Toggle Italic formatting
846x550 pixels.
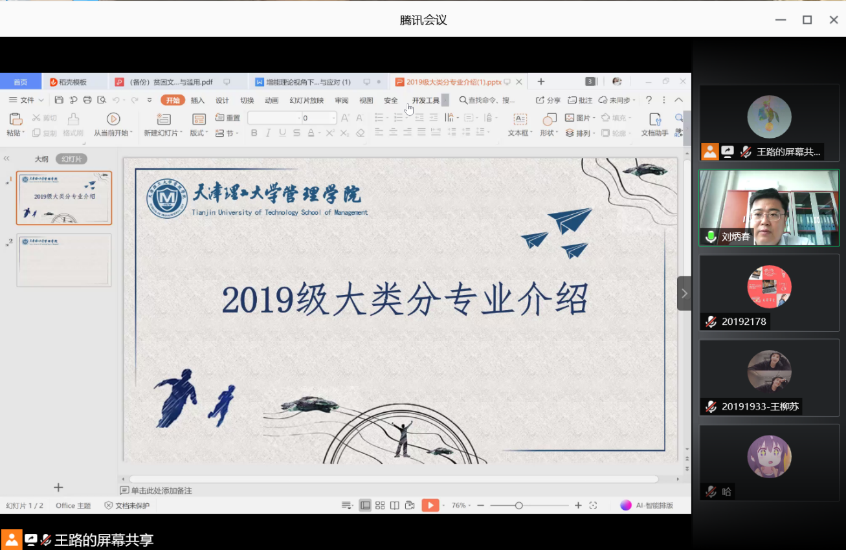point(268,133)
